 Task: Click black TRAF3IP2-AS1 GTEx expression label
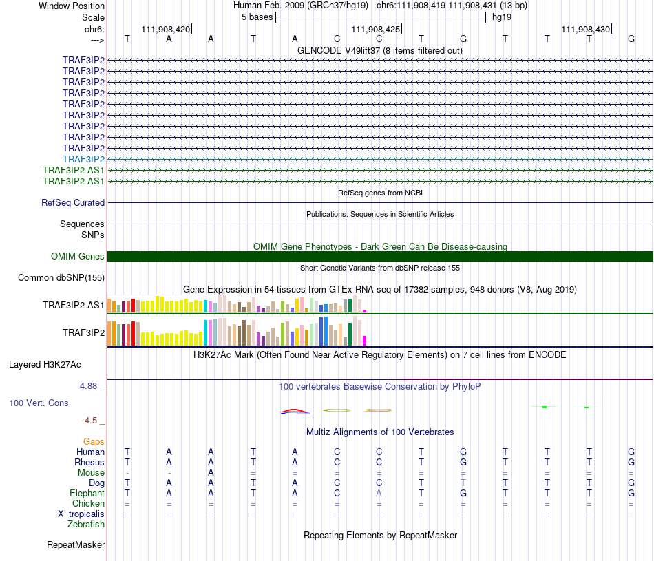click(x=74, y=306)
